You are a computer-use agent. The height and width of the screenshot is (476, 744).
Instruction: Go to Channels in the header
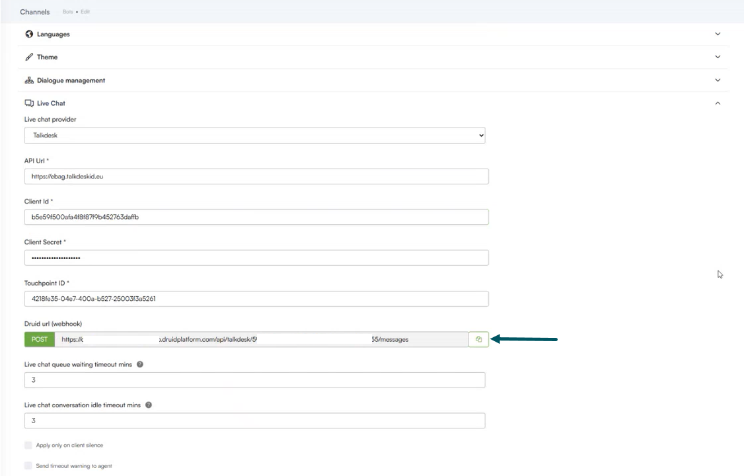click(34, 12)
